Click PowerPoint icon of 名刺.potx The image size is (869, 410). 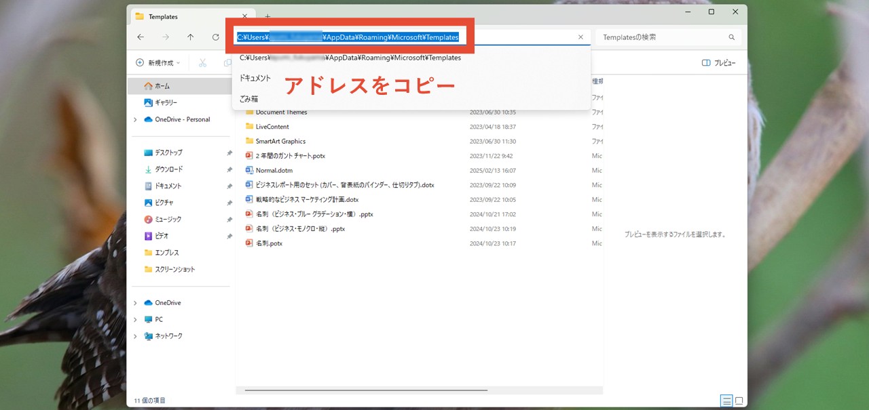pos(249,243)
